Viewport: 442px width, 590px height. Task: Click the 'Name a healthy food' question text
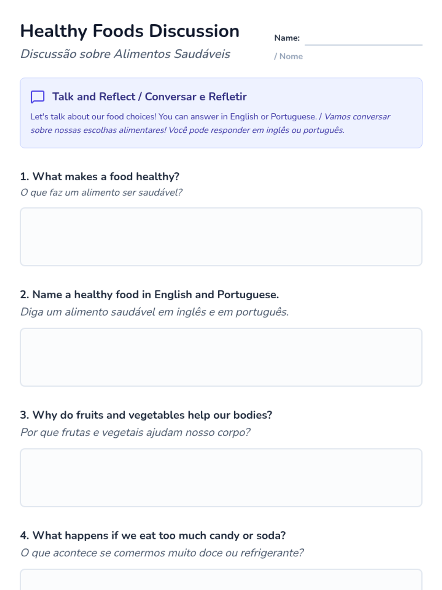[x=149, y=295]
